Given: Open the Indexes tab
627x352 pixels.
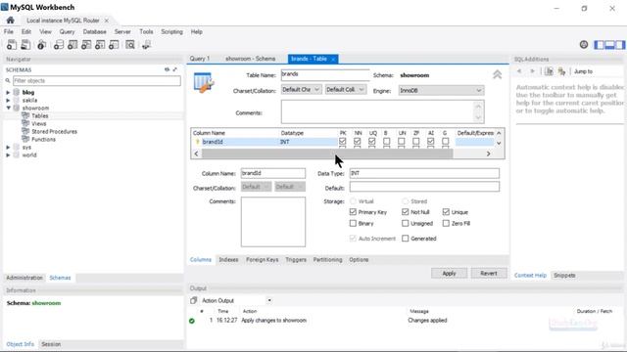Looking at the screenshot, I should point(228,259).
